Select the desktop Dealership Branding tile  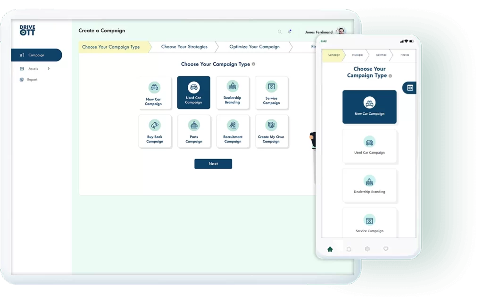tap(233, 93)
